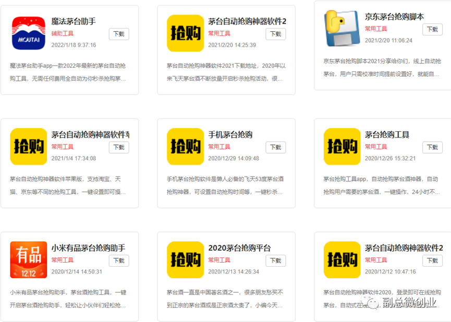Click the description starting 茅台酒一直是中国著名酒
Image resolution: width=451 pixels, height=322 pixels.
225,299
